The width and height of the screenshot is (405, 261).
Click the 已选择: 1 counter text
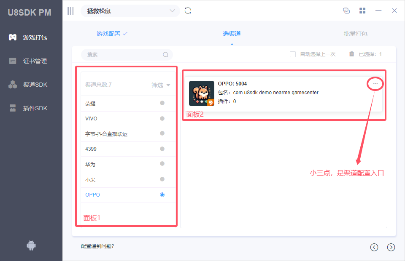tap(370, 54)
